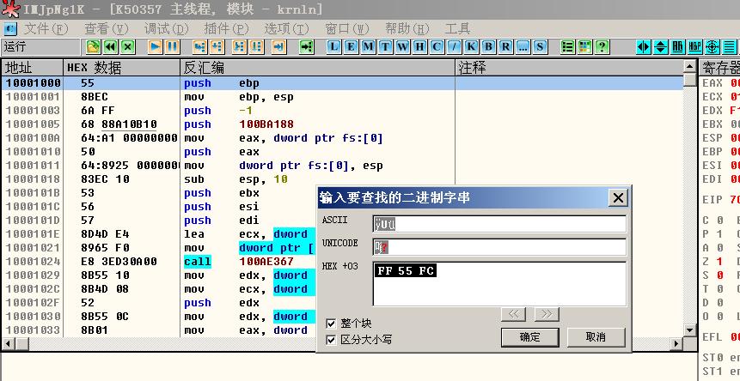Close the binary string search dialog
The image size is (740, 381).
tap(618, 198)
